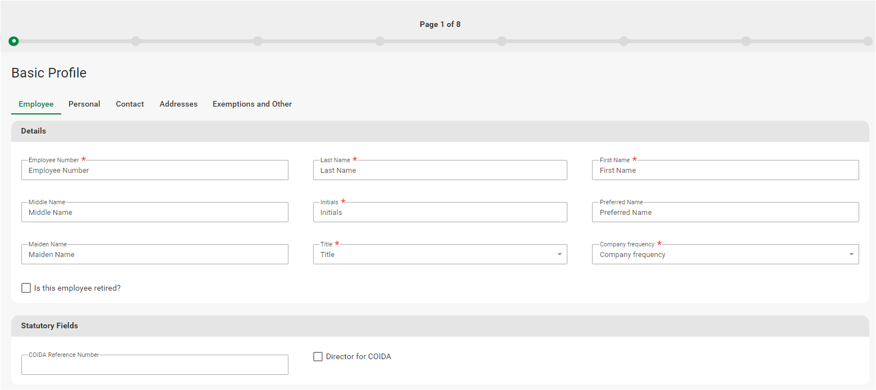This screenshot has width=876, height=390.
Task: Click the active first step progress dot
Action: click(x=13, y=41)
